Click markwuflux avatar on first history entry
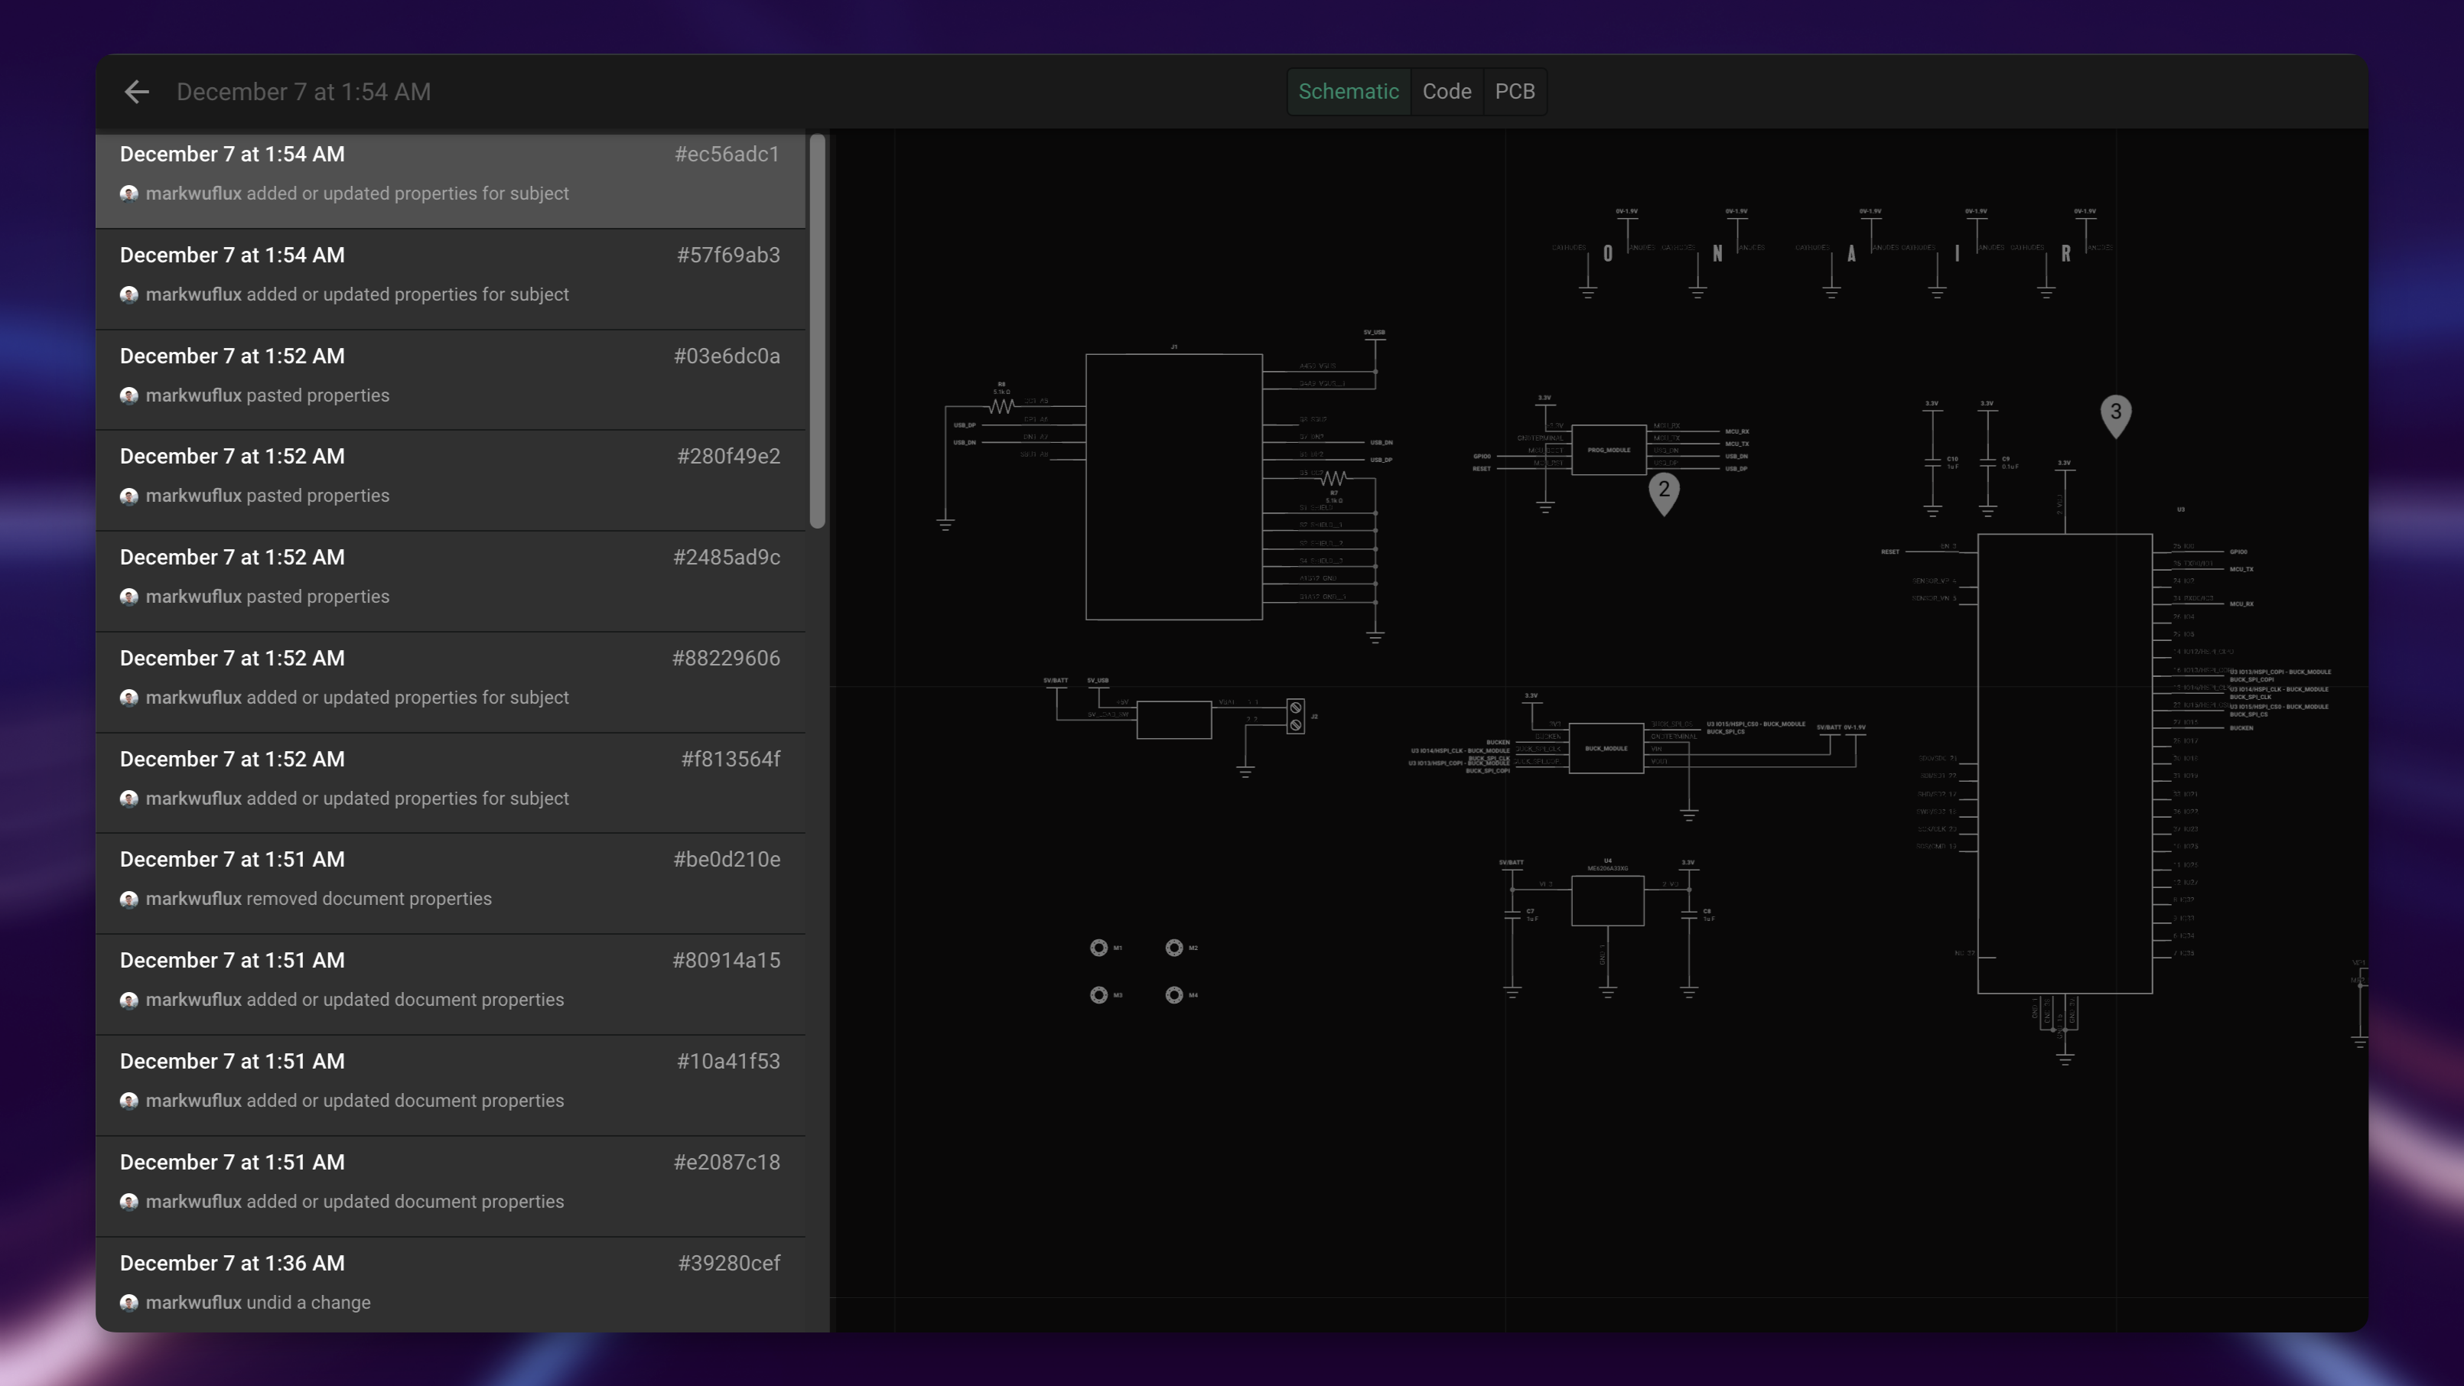 pos(129,194)
